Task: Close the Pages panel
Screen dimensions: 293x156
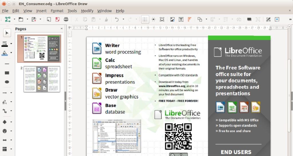Action: tap(62, 29)
